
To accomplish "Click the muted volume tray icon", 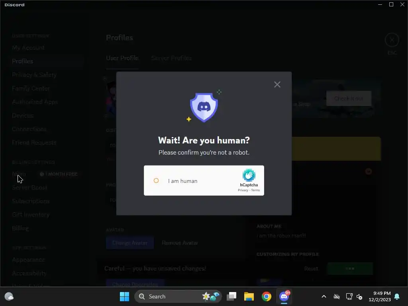I will tap(359, 296).
